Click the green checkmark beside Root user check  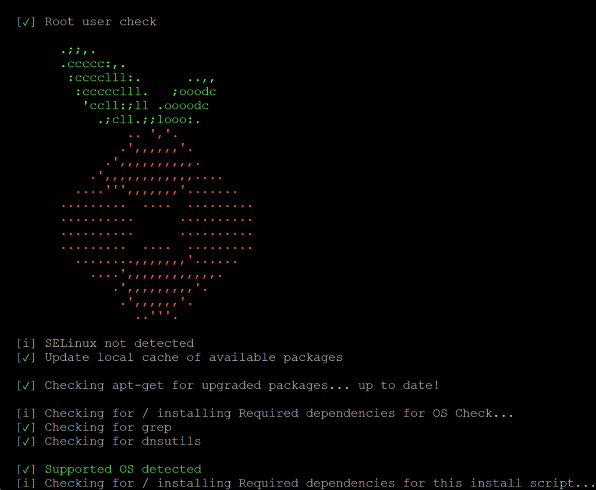click(x=26, y=23)
